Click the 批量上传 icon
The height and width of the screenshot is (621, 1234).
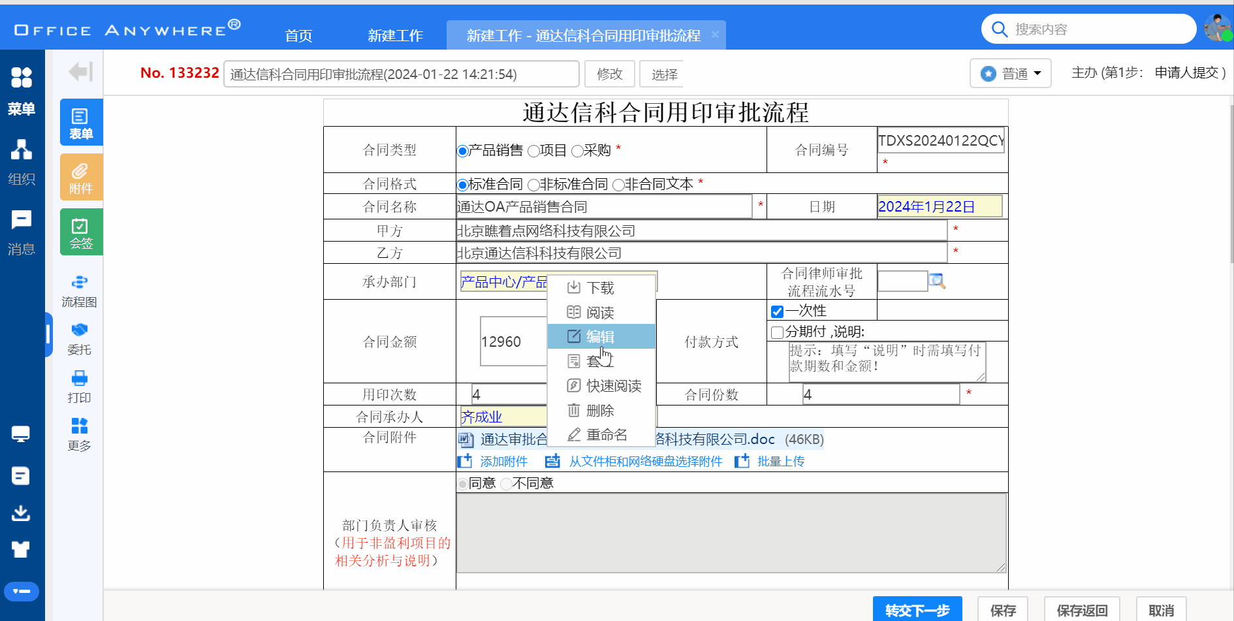click(742, 461)
